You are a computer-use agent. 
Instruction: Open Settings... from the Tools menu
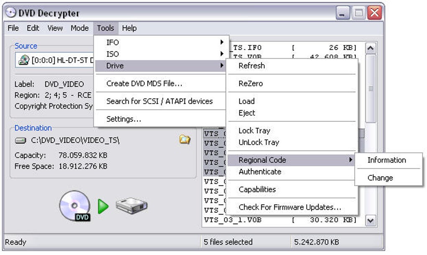pos(161,119)
